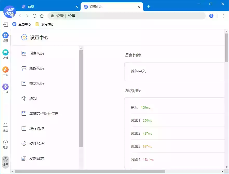Choose 线路2 437ms route
The width and height of the screenshot is (229, 174).
click(x=178, y=133)
